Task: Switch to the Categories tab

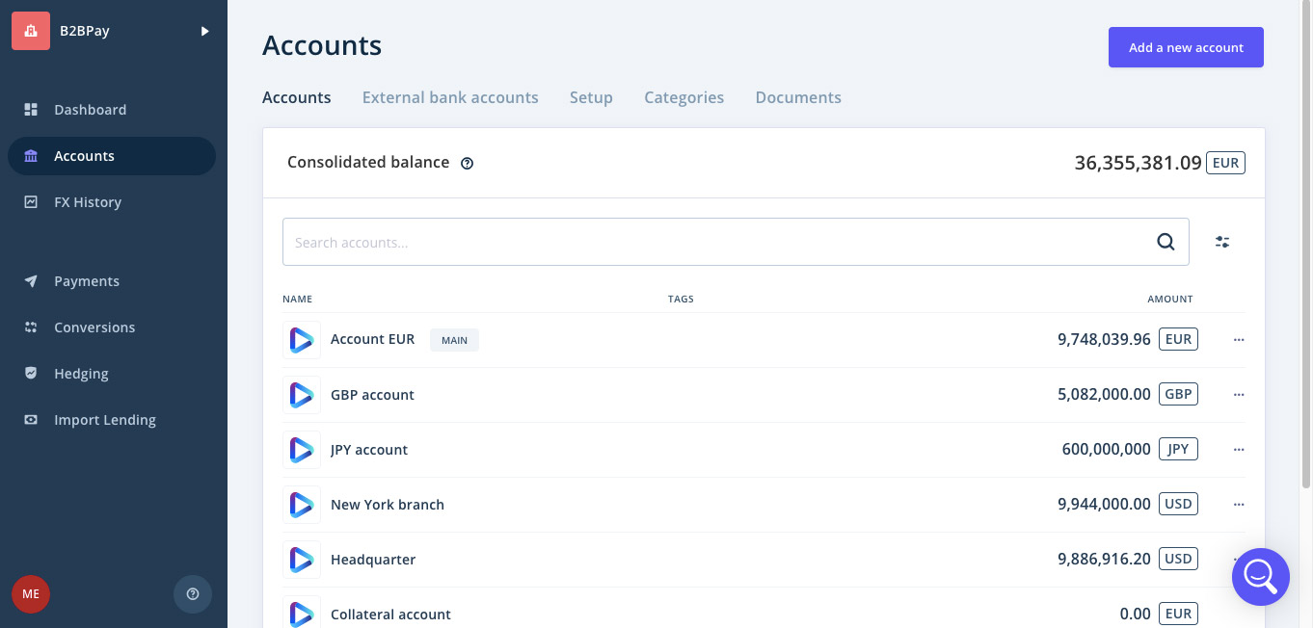Action: (683, 97)
